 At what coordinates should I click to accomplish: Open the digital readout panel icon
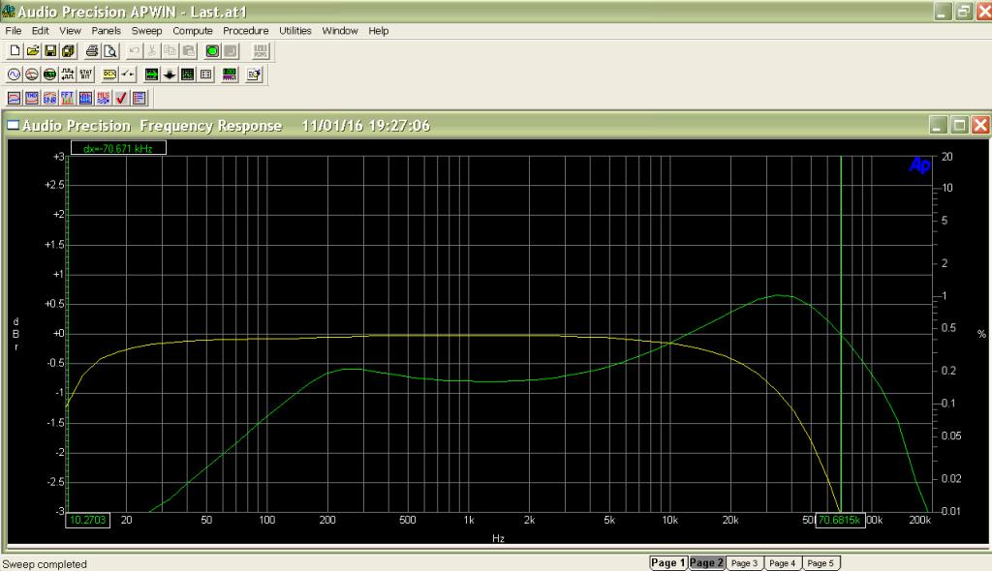coord(49,75)
